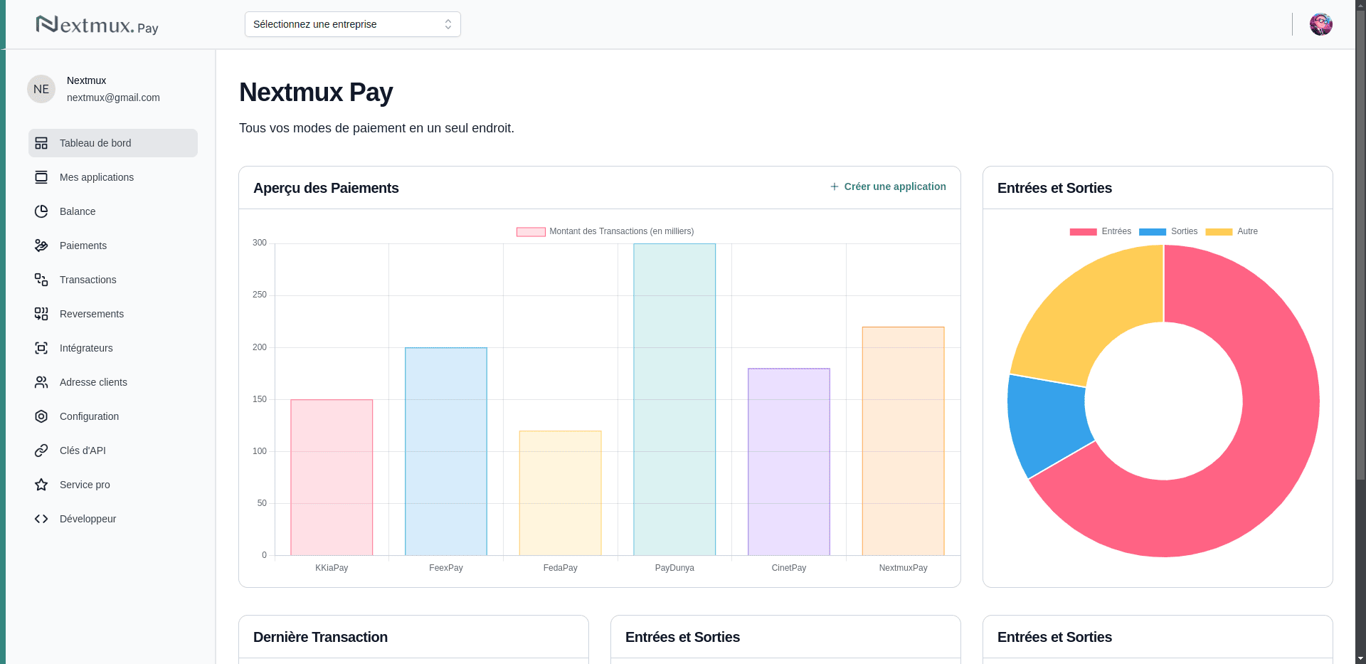Click the Clés d'API link icon
The image size is (1366, 664).
(41, 450)
